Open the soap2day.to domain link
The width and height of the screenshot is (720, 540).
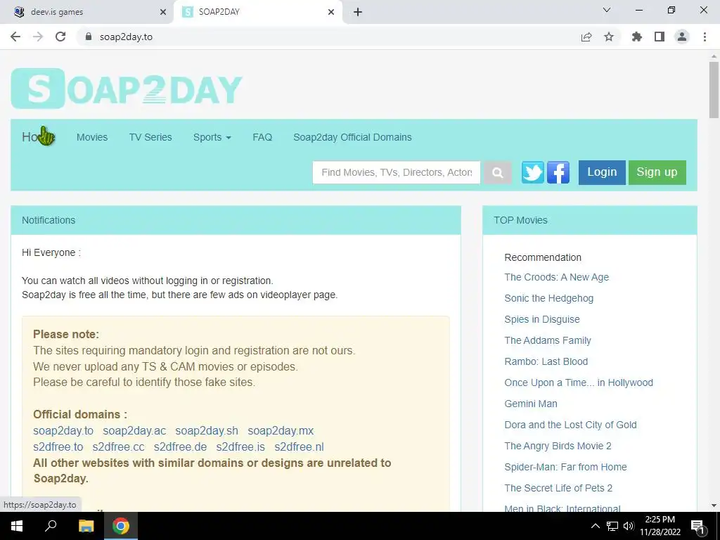(x=63, y=431)
